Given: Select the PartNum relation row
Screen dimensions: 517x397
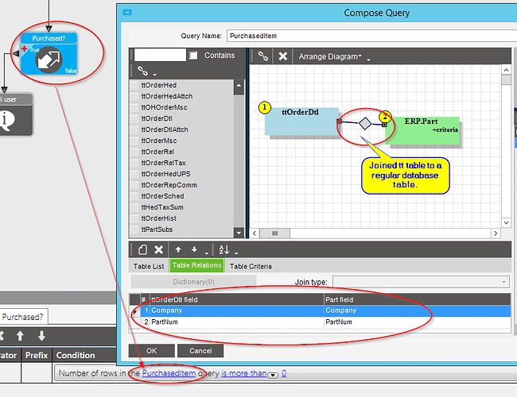Looking at the screenshot, I should click(326, 322).
